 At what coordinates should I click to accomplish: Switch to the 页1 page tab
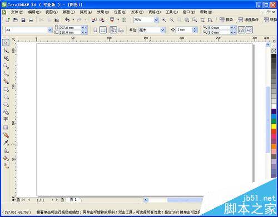click(x=73, y=200)
